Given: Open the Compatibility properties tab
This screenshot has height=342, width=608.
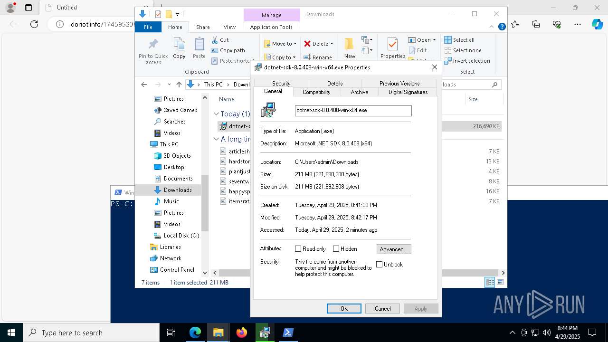Looking at the screenshot, I should [x=316, y=92].
